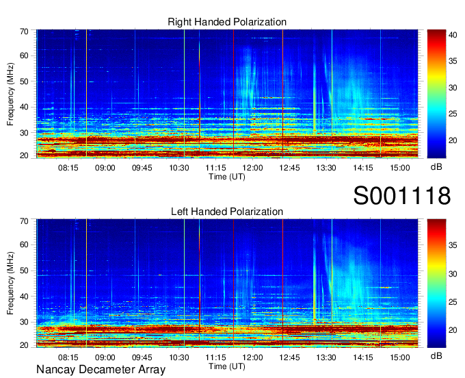Click 10:30 time tick of Right Handed plot
Viewport: 465px width, 378px height.
tap(179, 168)
